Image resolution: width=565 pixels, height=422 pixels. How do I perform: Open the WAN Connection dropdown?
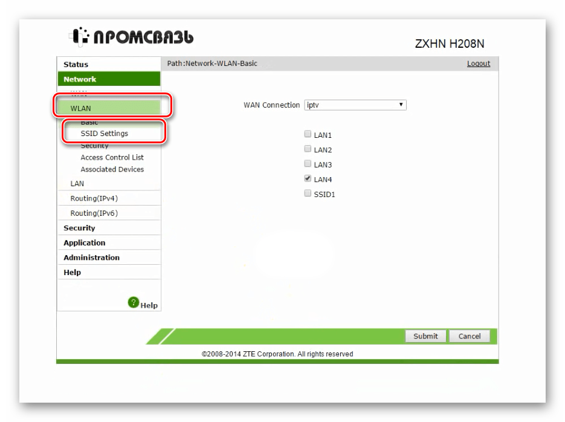coord(355,105)
